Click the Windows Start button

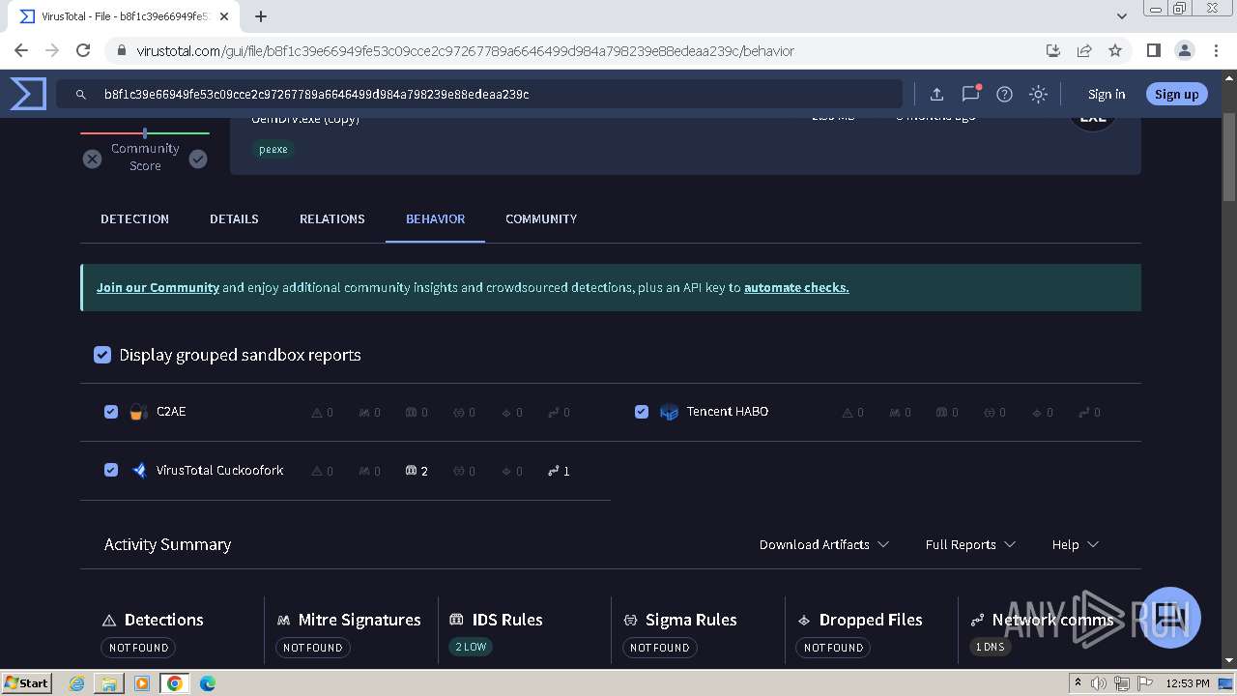pyautogui.click(x=26, y=683)
